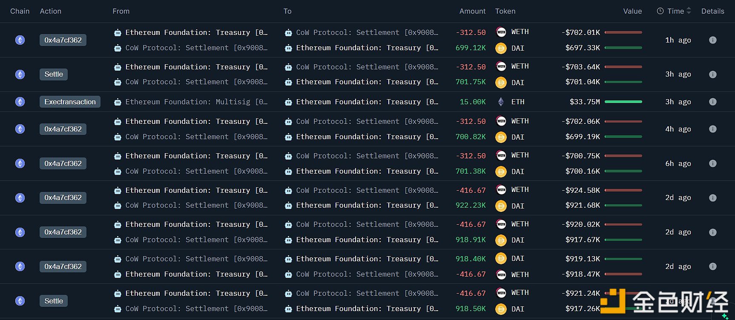Click the clock icon next to Time header
735x320 pixels.
(660, 11)
